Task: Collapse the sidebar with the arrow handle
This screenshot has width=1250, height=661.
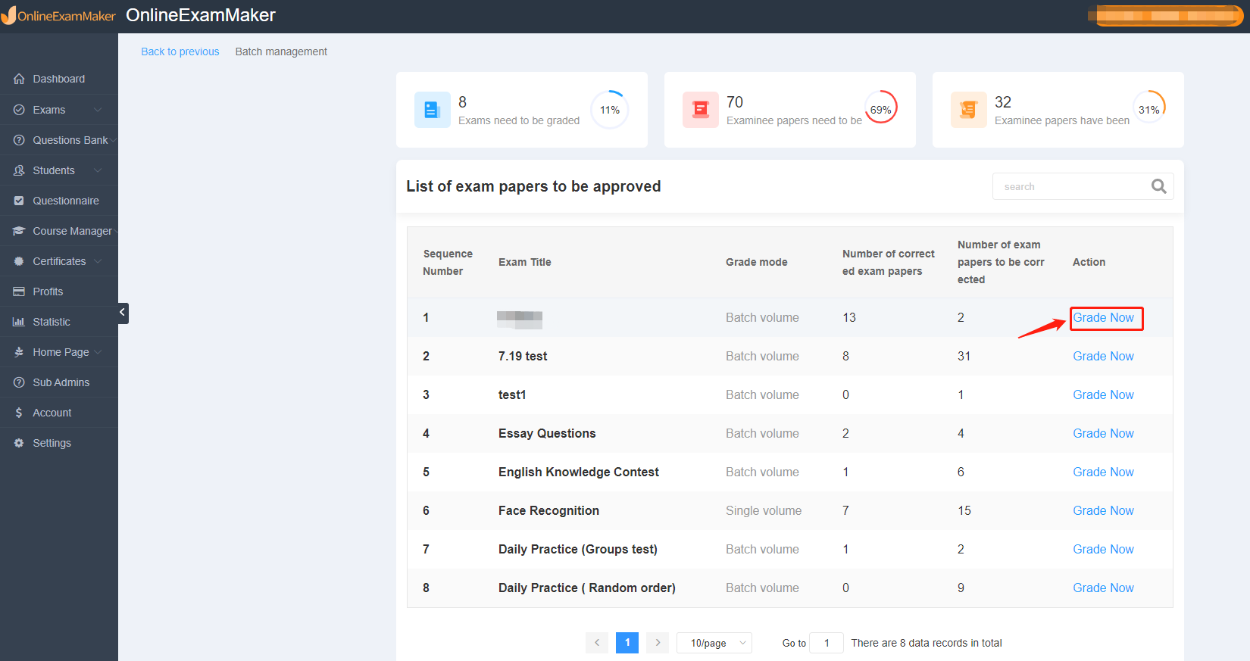Action: click(123, 313)
